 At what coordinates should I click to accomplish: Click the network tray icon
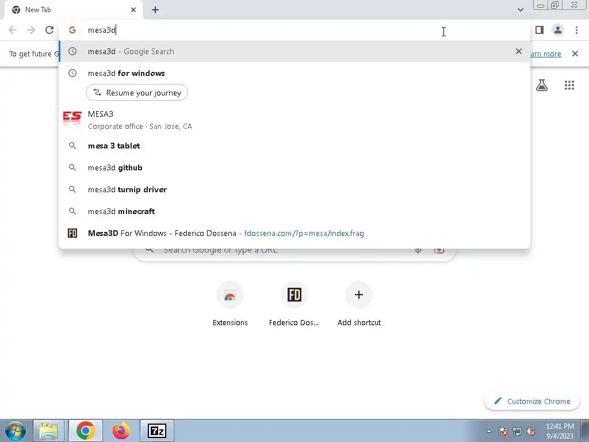(x=517, y=431)
